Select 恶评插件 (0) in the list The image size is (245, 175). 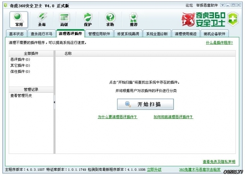tap(20, 59)
